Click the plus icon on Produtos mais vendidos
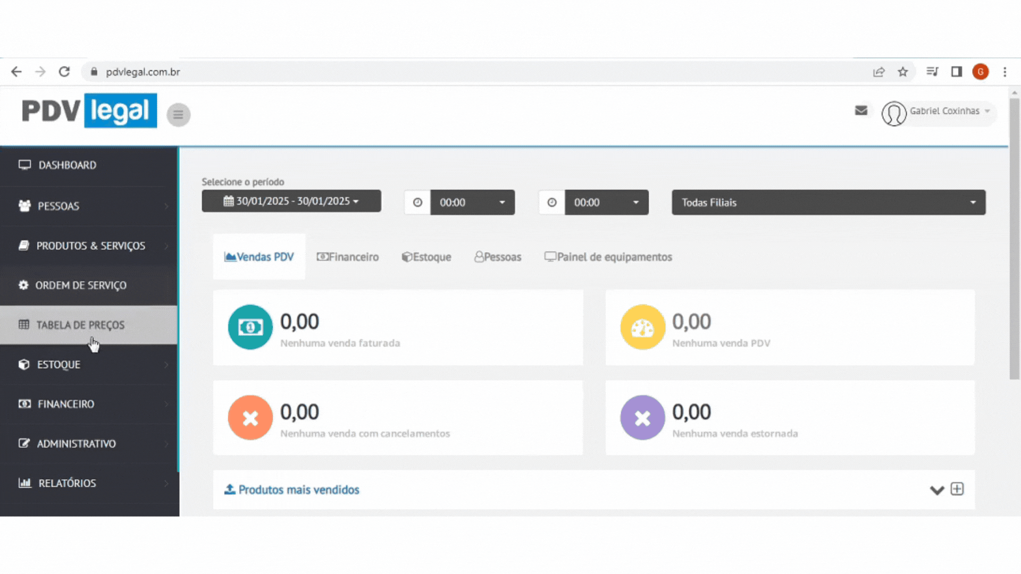The image size is (1021, 574). pyautogui.click(x=957, y=489)
